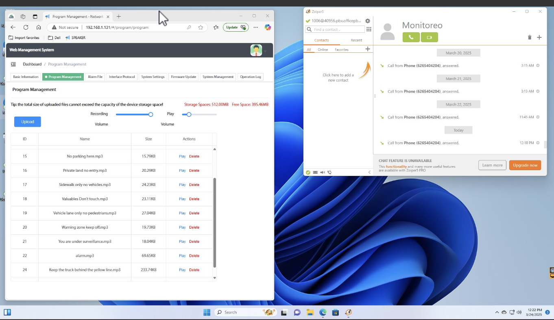This screenshot has width=554, height=320.
Task: Click the Recording Volume slider
Action: point(134,115)
